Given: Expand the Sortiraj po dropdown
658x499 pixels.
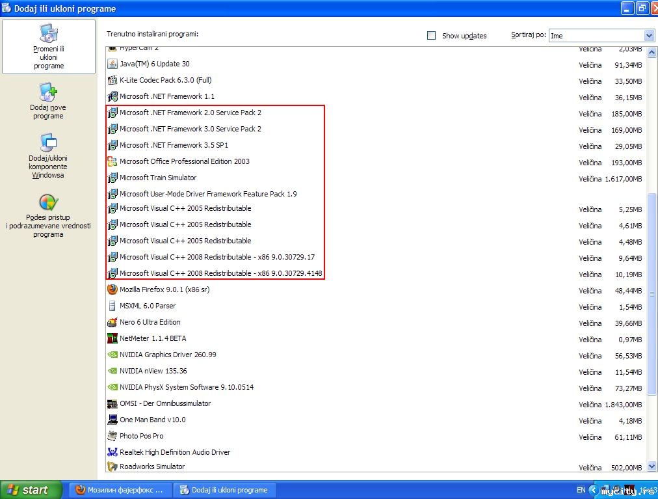Looking at the screenshot, I should (649, 36).
